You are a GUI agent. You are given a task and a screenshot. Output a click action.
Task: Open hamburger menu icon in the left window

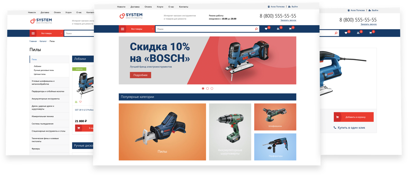[33, 33]
